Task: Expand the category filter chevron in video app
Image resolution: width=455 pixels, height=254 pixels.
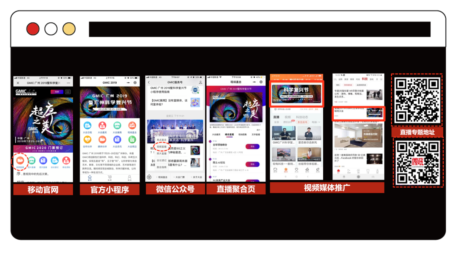Action: pos(319,122)
